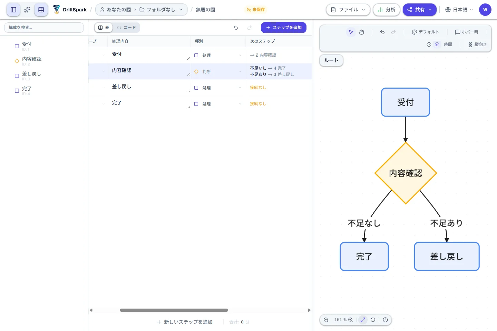Image resolution: width=497 pixels, height=331 pixels.
Task: Undo in the table toolbar
Action: (236, 28)
